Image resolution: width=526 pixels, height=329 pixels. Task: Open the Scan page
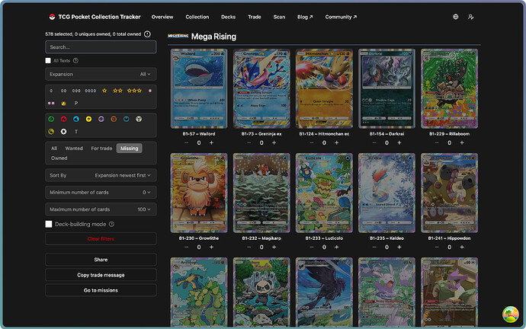(279, 17)
